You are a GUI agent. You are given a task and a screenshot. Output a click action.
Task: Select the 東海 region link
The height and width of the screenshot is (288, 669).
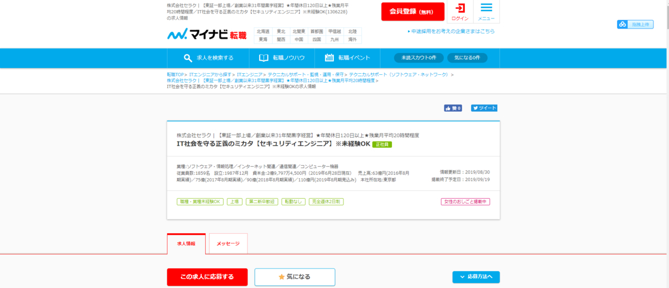pos(263,40)
